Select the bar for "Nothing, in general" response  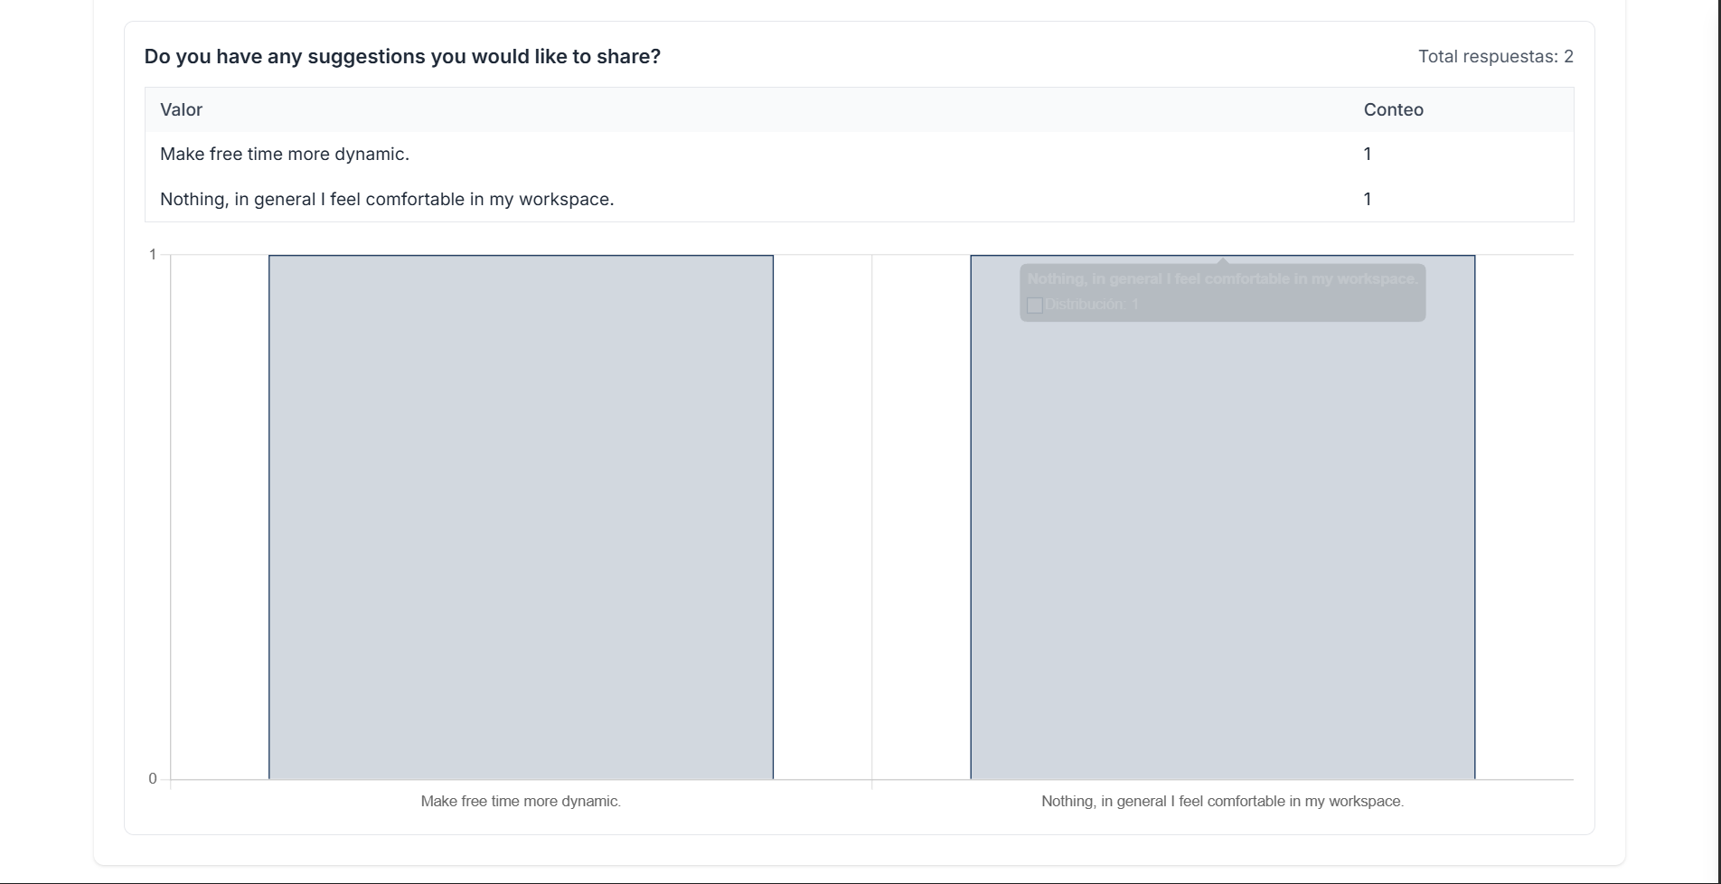click(x=1222, y=542)
